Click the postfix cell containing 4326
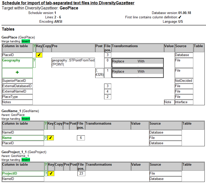Screen dimensions: 206x184 100,73
